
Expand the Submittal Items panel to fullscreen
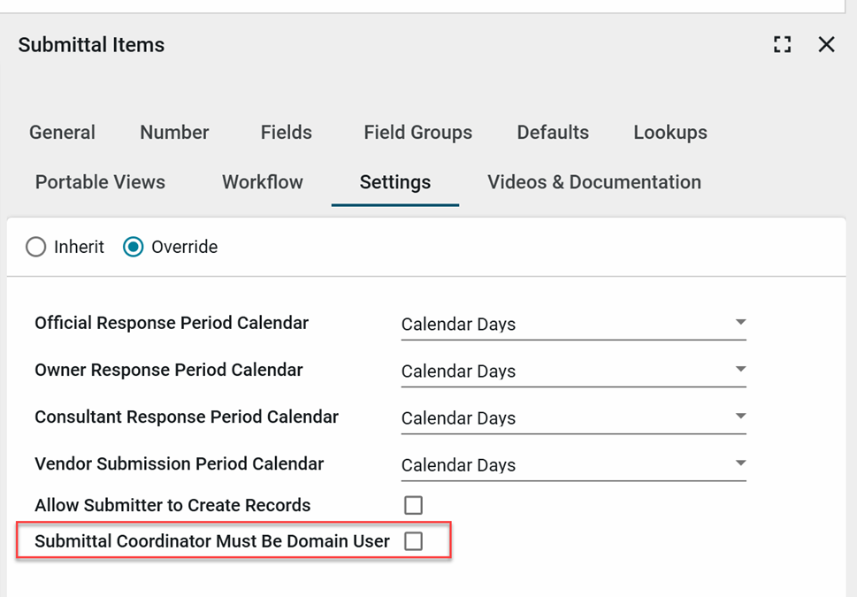click(x=782, y=44)
